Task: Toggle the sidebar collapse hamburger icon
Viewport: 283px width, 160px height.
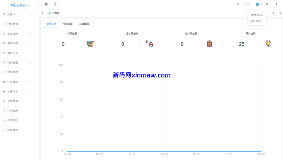Action: point(46,4)
